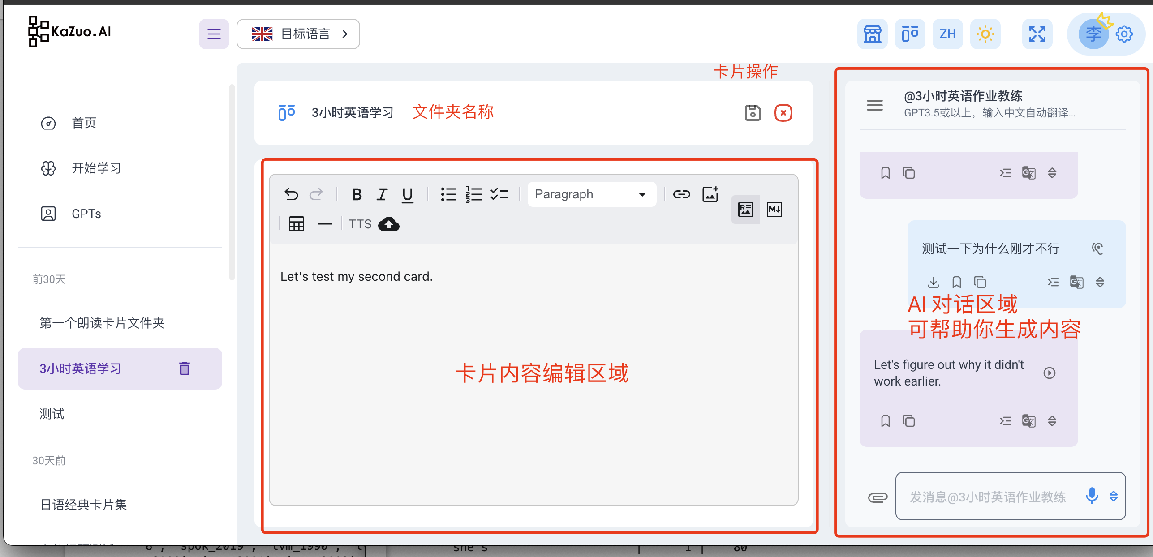Switch interface language with ZH button
The image size is (1153, 557).
tap(947, 34)
